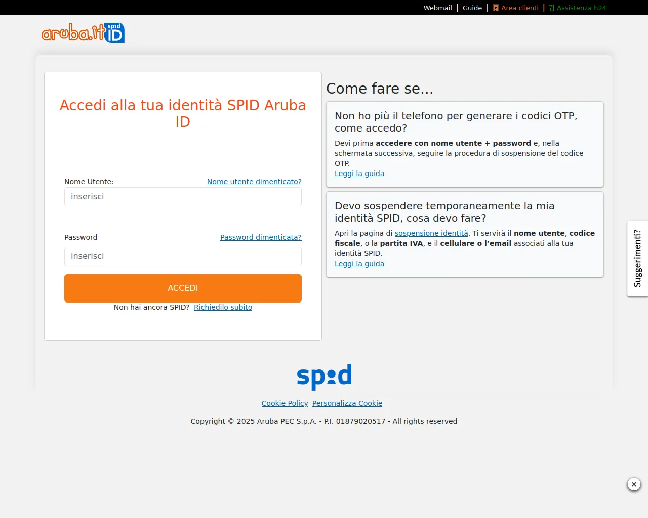Open 'Leggi la guida' for the lost OTP phone
The width and height of the screenshot is (648, 518).
coord(359,174)
